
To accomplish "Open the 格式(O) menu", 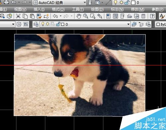I will [x=58, y=10].
